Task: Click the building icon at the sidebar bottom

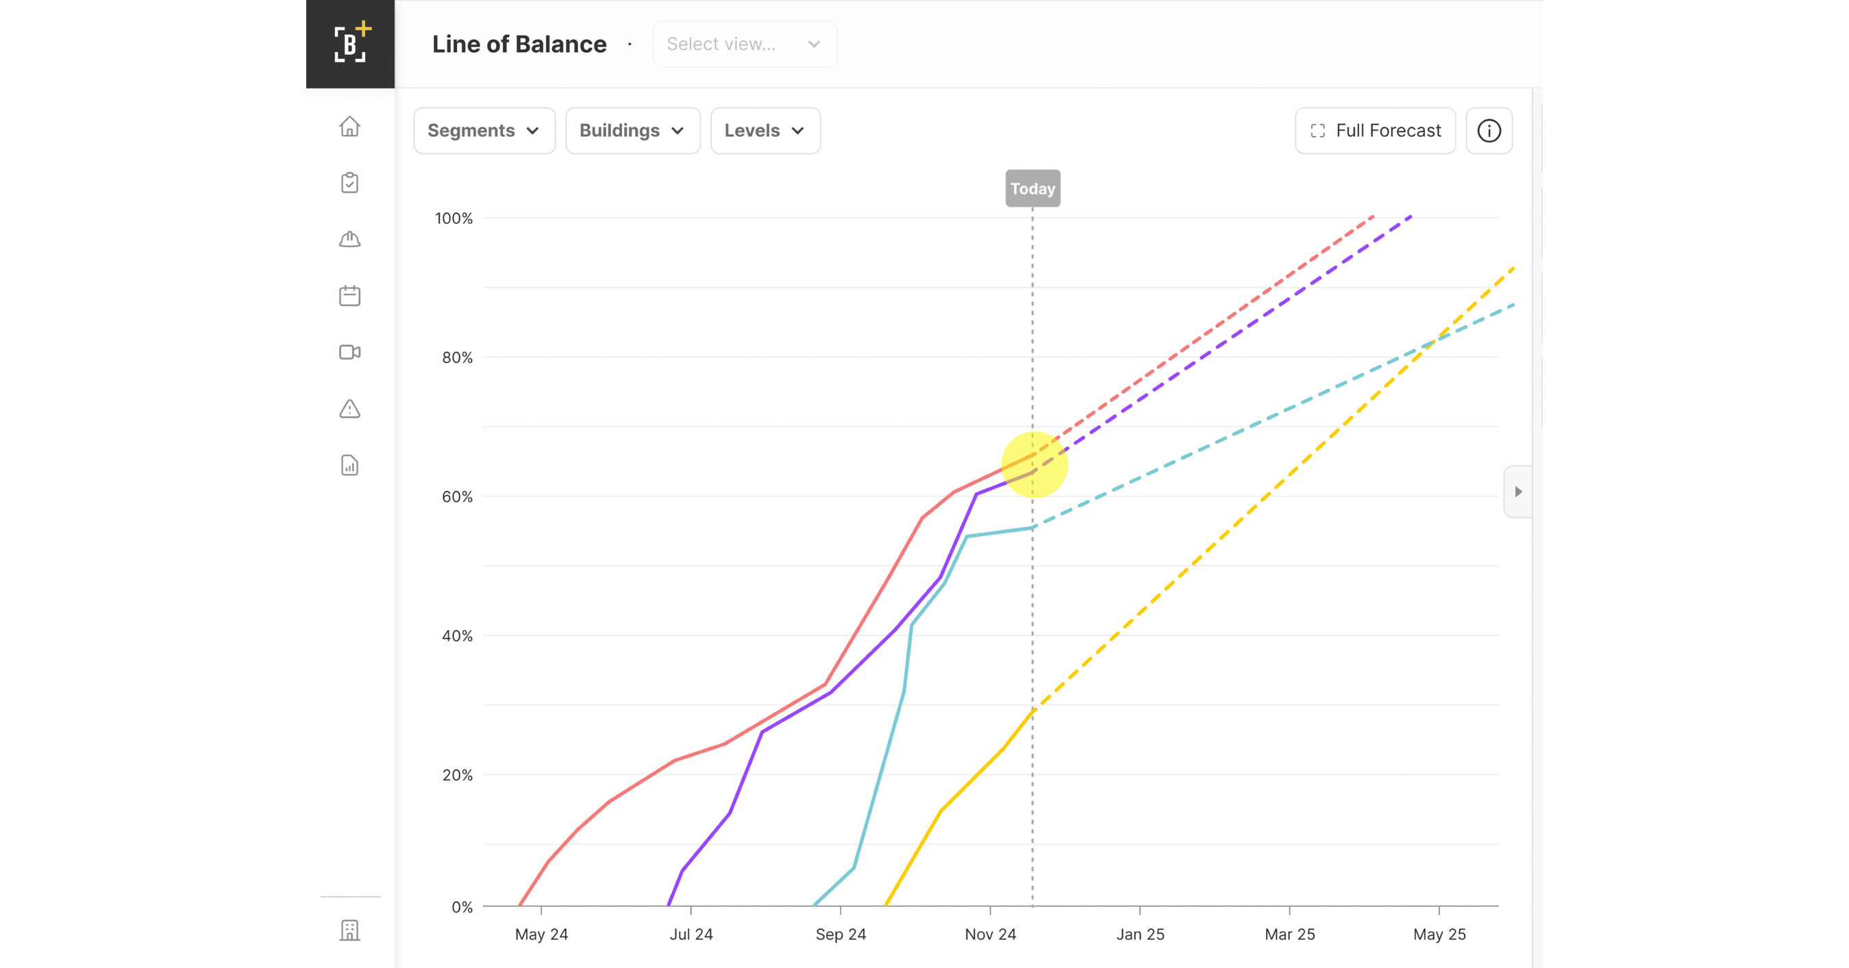Action: (x=349, y=930)
